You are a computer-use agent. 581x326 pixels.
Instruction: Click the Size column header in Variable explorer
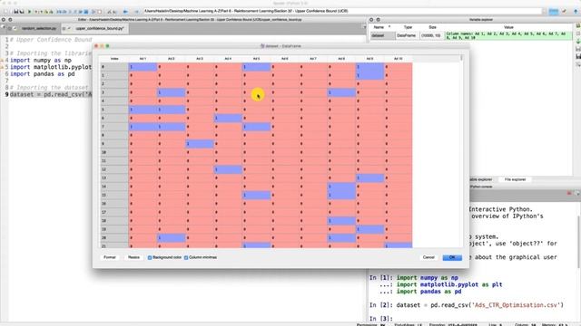pyautogui.click(x=432, y=27)
